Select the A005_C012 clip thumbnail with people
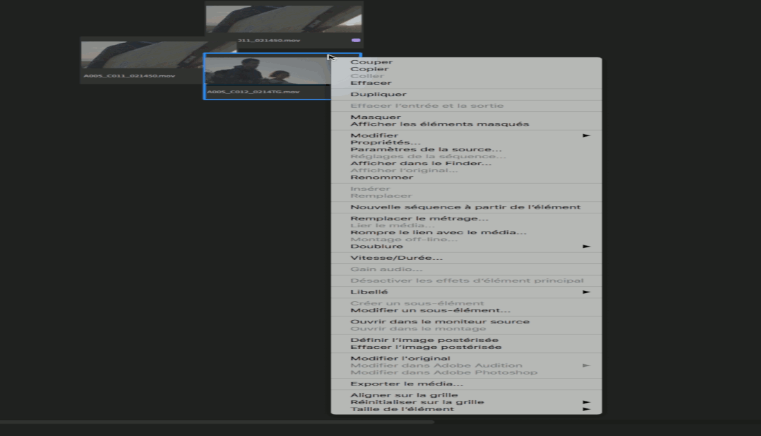Viewport: 761px width, 436px height. [x=268, y=71]
